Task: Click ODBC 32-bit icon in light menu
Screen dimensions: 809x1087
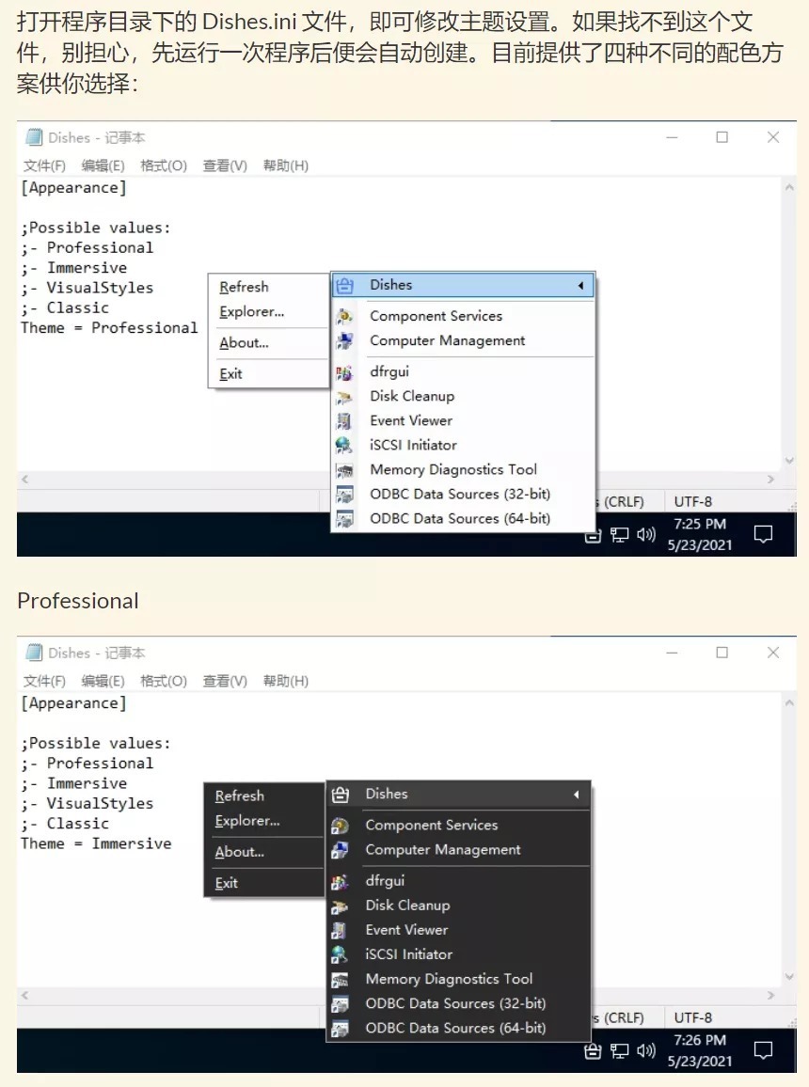Action: [x=344, y=495]
